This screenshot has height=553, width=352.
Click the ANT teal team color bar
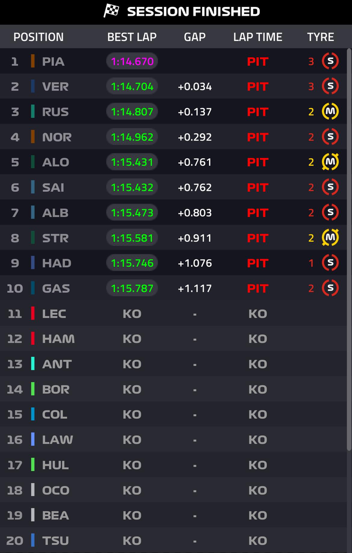tap(33, 363)
